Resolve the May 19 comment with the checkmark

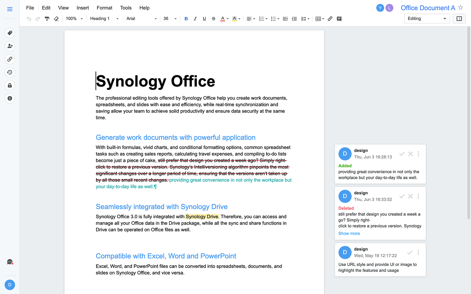[410, 253]
